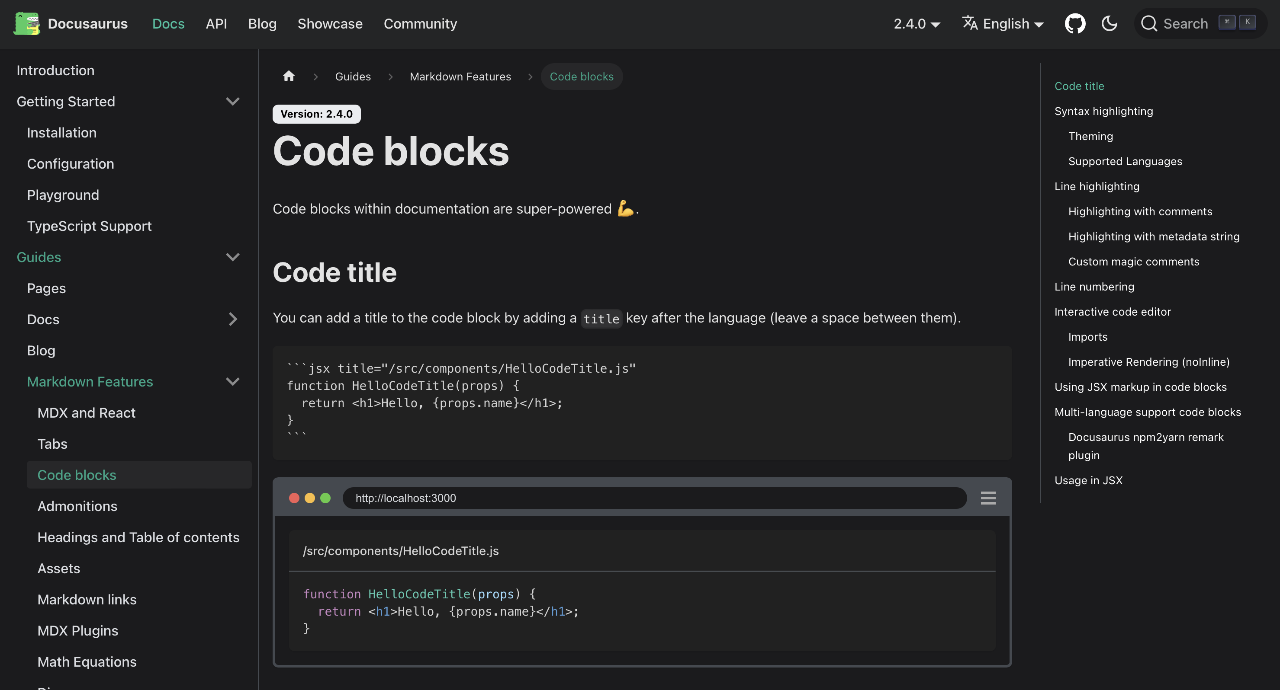Click Markdown Features in the breadcrumb
This screenshot has width=1280, height=690.
click(x=460, y=77)
